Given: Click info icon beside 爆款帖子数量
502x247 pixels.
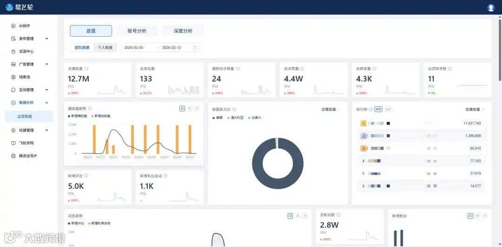Looking at the screenshot, I should (238, 68).
